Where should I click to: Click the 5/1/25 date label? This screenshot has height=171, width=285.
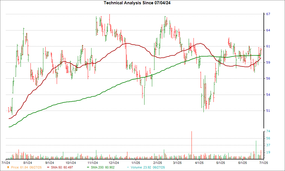221,163
